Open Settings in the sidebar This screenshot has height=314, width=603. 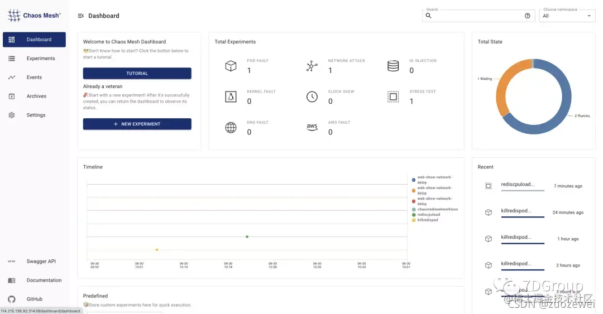[x=34, y=115]
